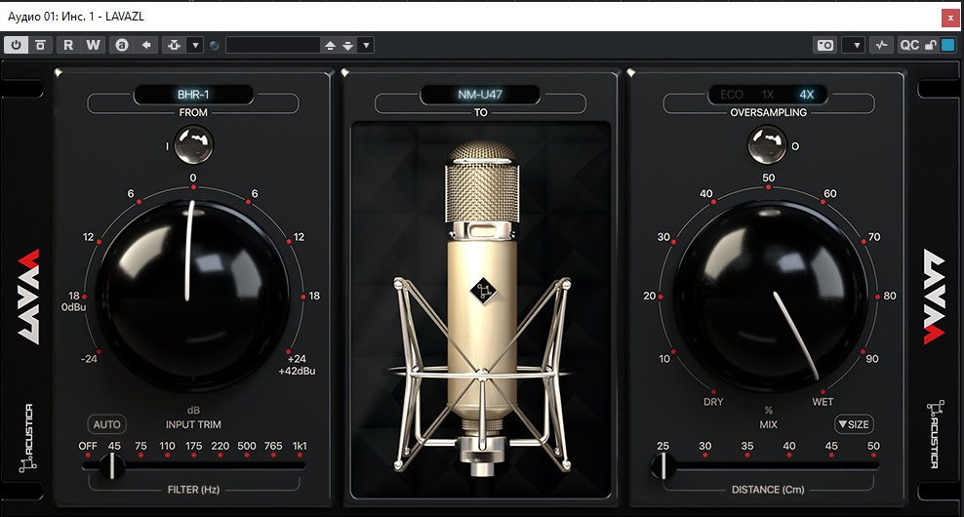The width and height of the screenshot is (964, 517).
Task: Click the FILTER slider handle
Action: click(112, 466)
